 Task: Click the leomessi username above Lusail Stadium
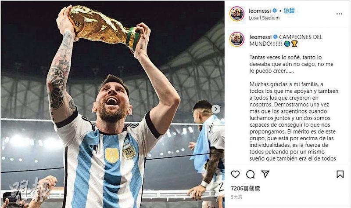(x=261, y=10)
